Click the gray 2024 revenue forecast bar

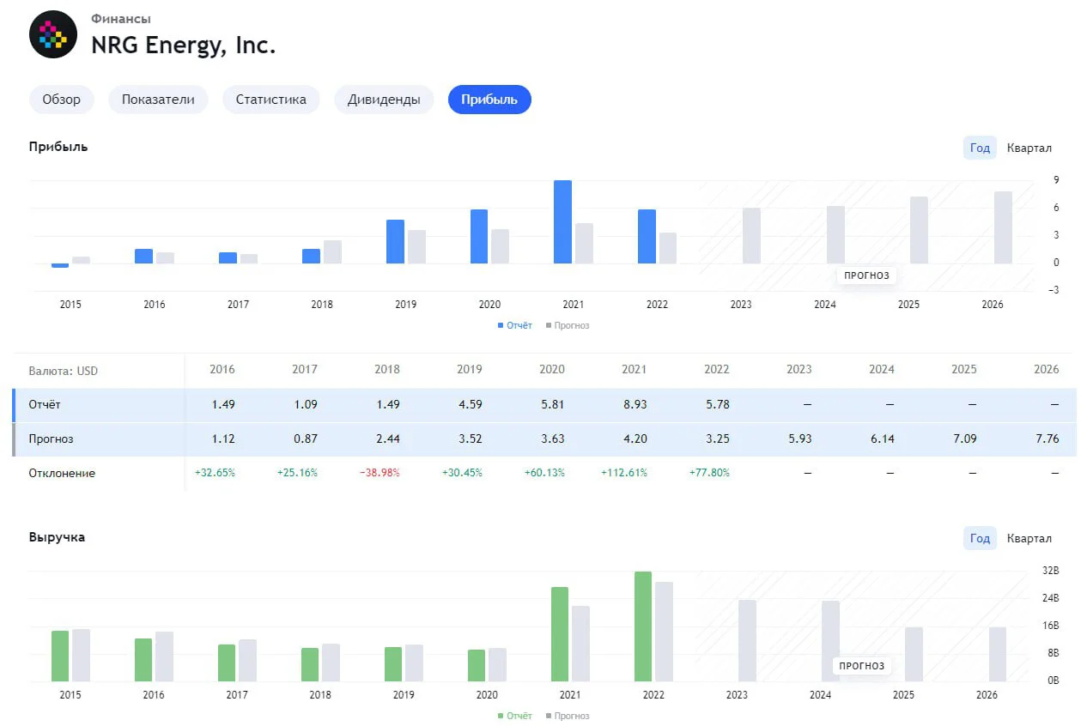point(830,641)
